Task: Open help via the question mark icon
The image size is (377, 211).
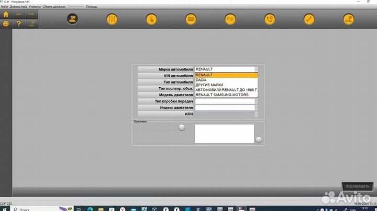Action: 18,24
